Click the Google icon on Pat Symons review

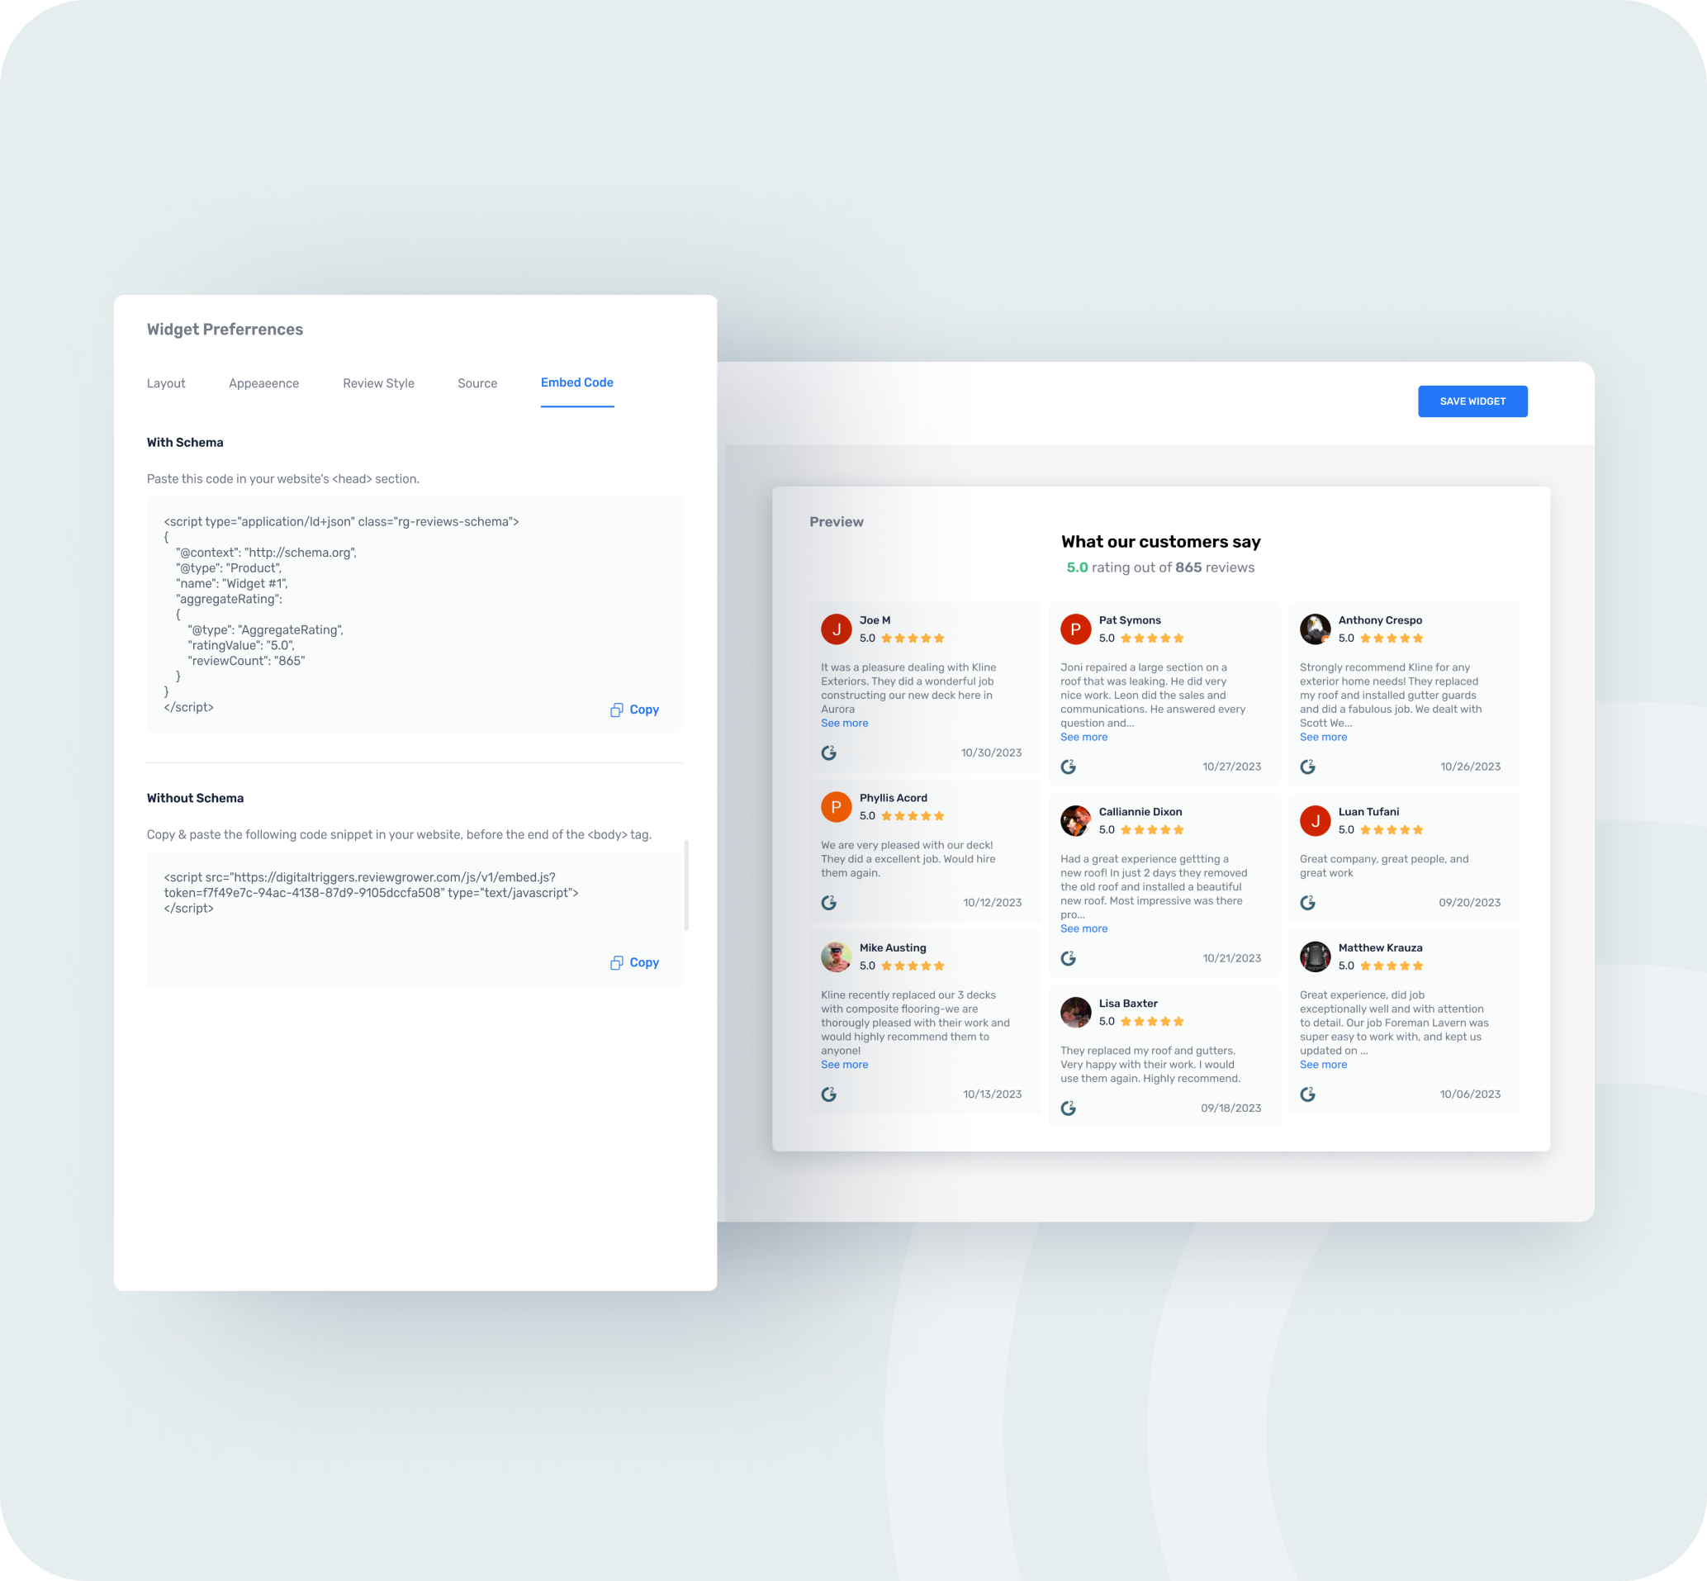pyautogui.click(x=1068, y=766)
